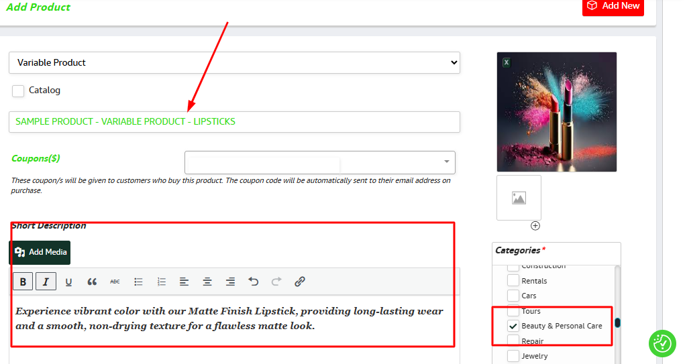Click the product title input field

pos(234,122)
